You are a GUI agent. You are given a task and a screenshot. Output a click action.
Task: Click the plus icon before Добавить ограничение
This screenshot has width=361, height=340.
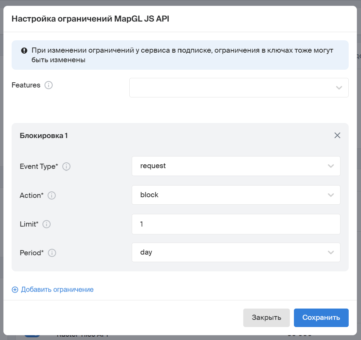15,290
